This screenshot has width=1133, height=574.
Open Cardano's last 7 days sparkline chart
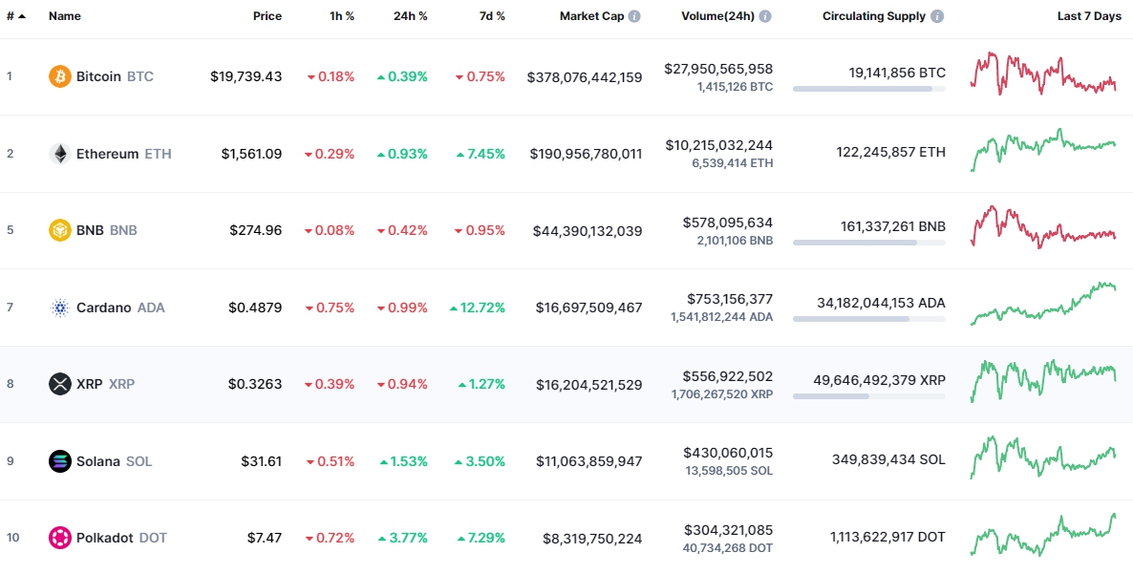click(x=1043, y=304)
